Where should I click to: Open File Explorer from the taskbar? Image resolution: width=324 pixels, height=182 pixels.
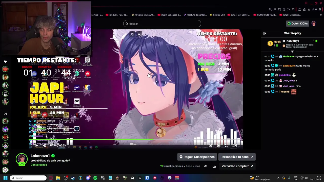point(58,178)
